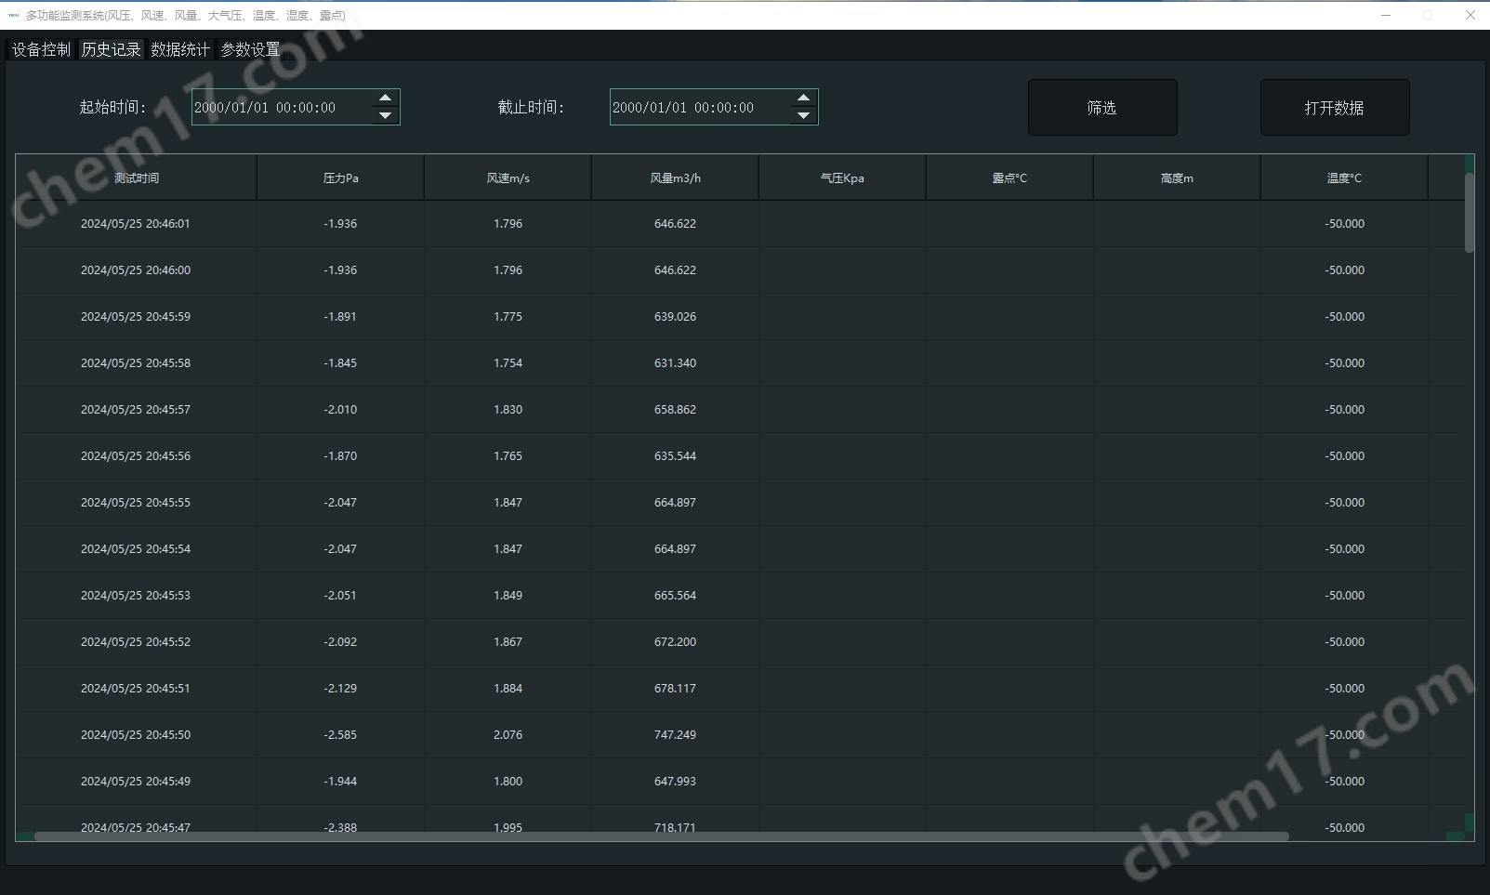
Task: Open the 设备控制 tab
Action: (41, 49)
